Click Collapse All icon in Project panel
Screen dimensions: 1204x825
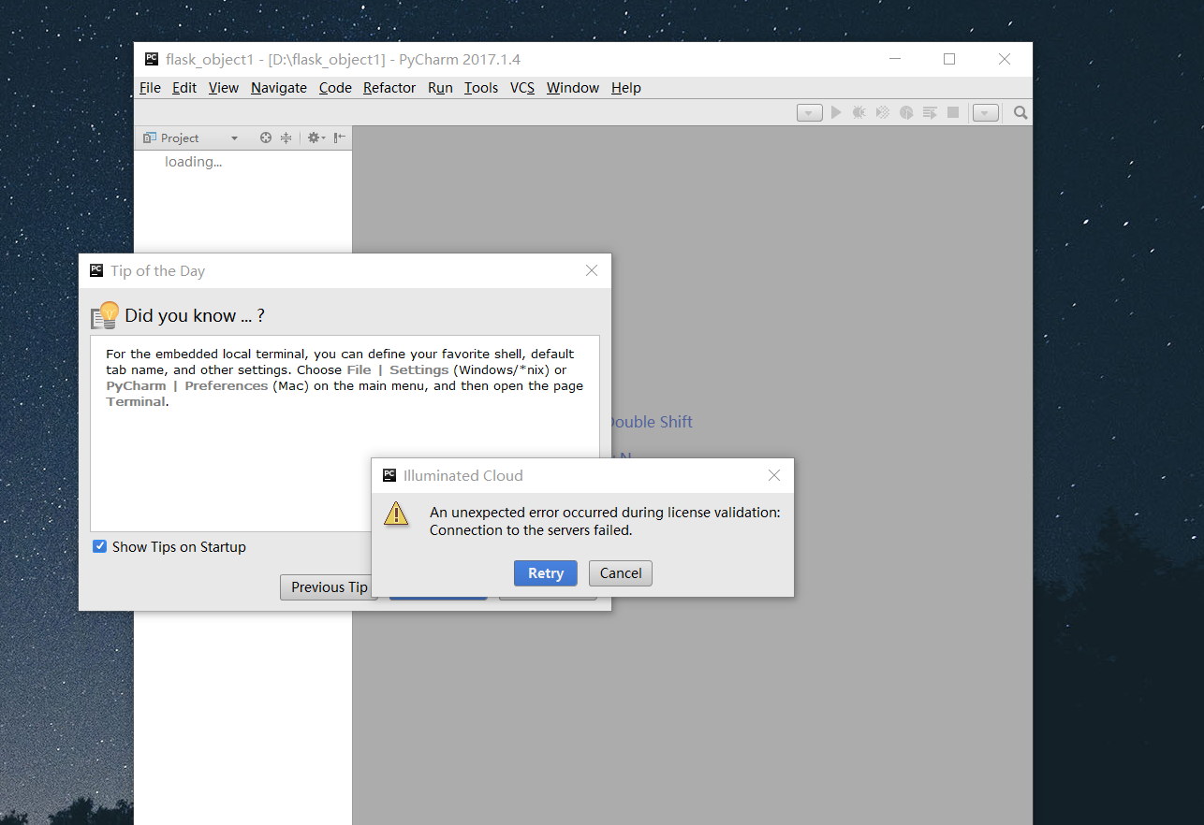(x=286, y=137)
